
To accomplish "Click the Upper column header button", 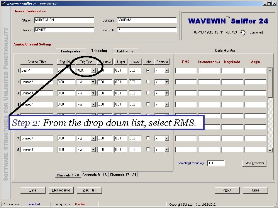I will 121,62.
